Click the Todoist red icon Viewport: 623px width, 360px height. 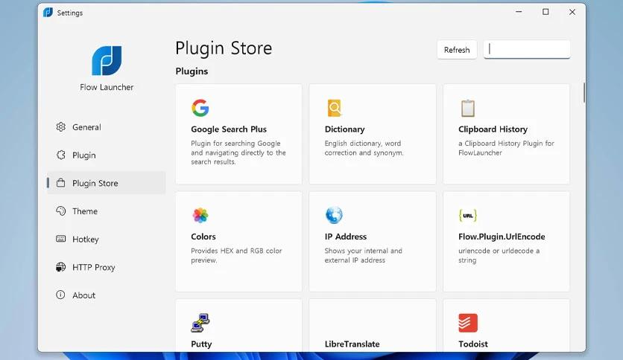468,323
